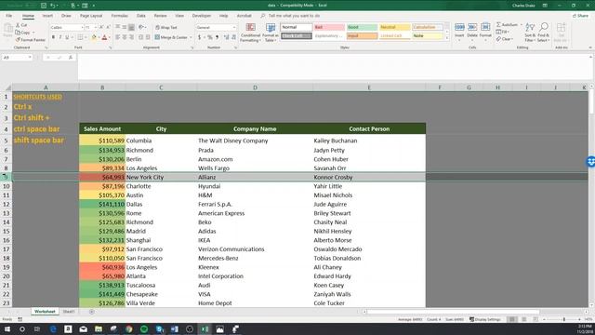Click the AutoSum button

[x=507, y=25]
